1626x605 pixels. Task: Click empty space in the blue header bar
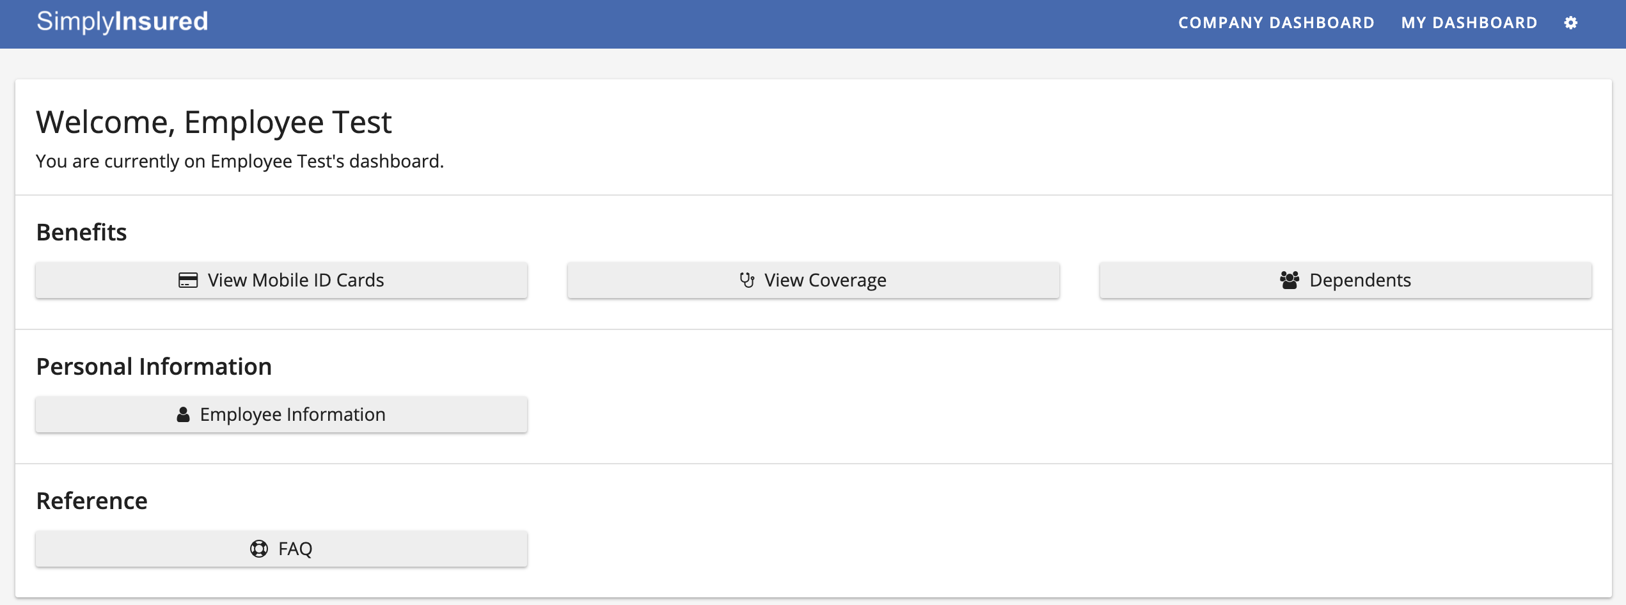[640, 23]
